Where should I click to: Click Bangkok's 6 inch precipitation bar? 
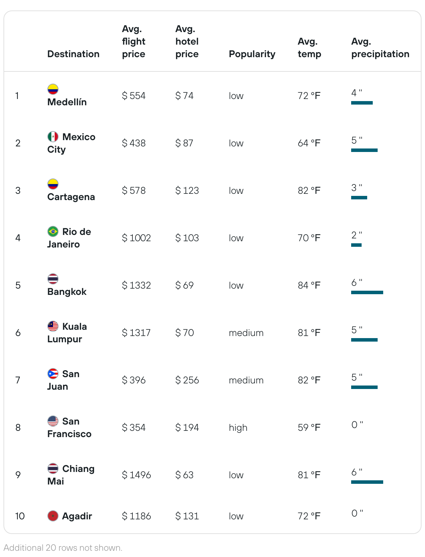pos(367,292)
